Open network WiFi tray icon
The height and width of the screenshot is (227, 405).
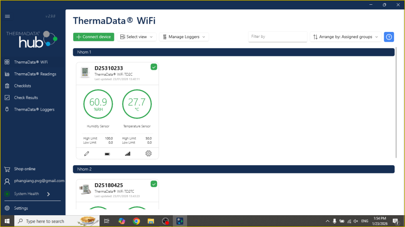(349, 221)
